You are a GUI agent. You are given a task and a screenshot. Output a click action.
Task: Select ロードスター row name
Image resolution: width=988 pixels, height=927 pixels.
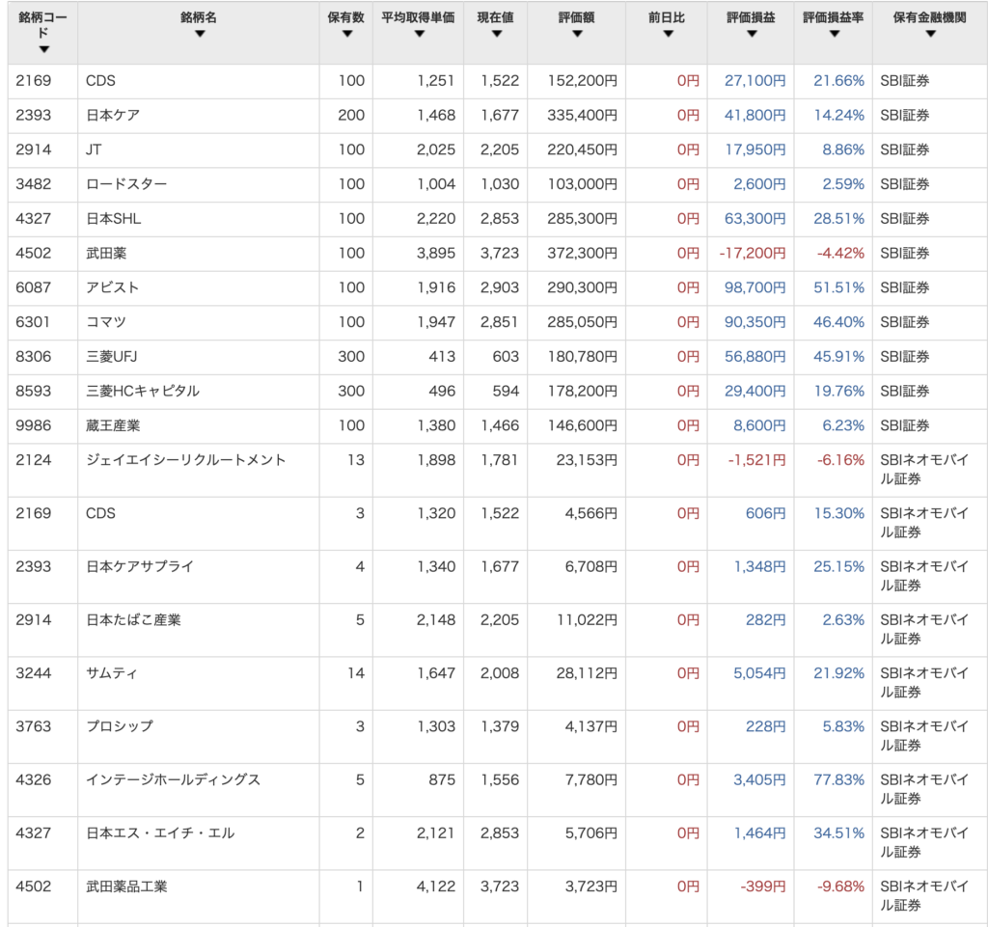pos(126,184)
